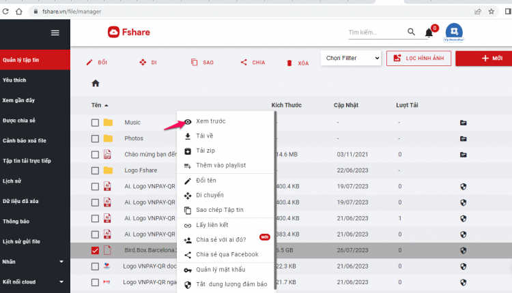Reload the browser page
This screenshot has height=293, width=512.
tap(5, 12)
